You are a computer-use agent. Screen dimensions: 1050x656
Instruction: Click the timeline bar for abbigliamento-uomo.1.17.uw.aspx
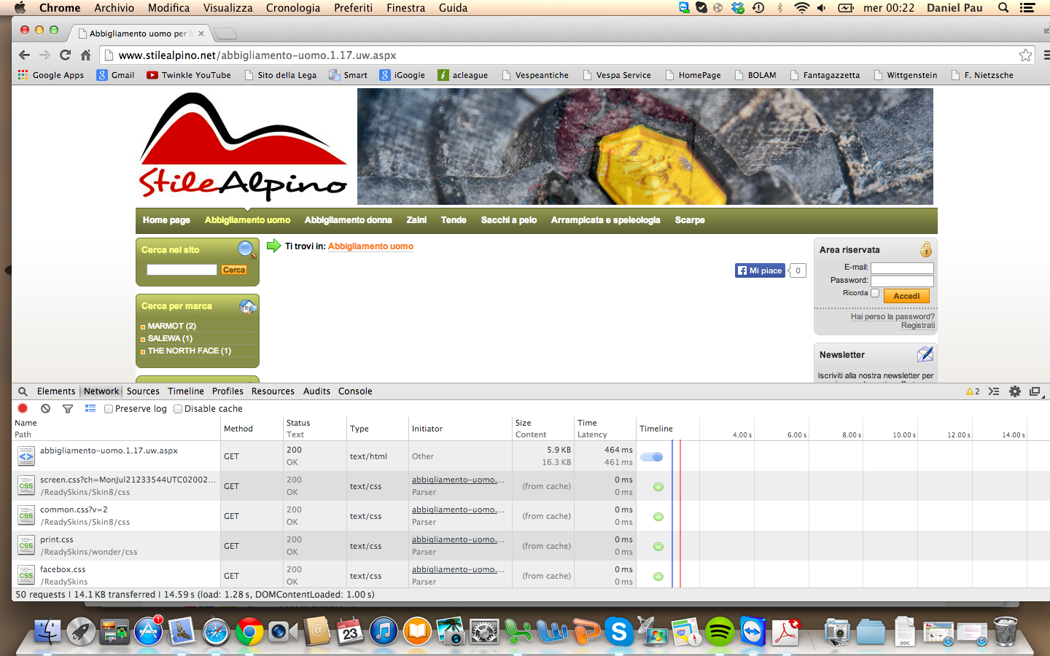[652, 457]
